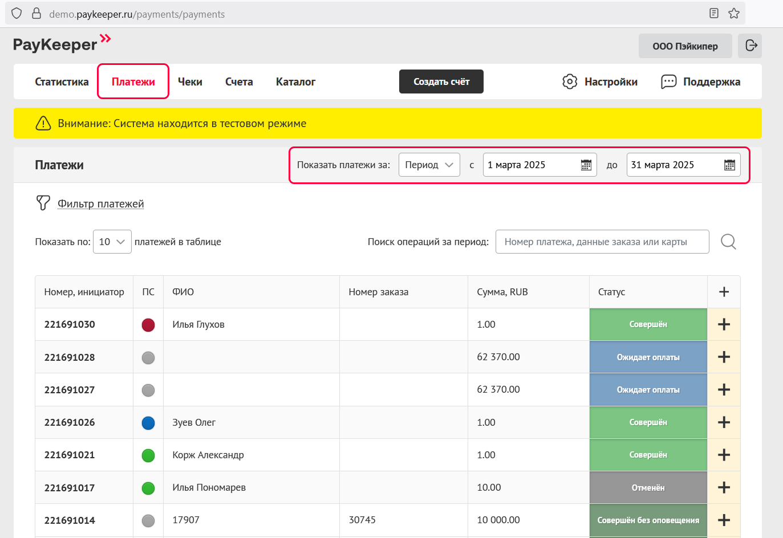Click the green payment system dot for 221691017
This screenshot has width=783, height=538.
pos(148,488)
